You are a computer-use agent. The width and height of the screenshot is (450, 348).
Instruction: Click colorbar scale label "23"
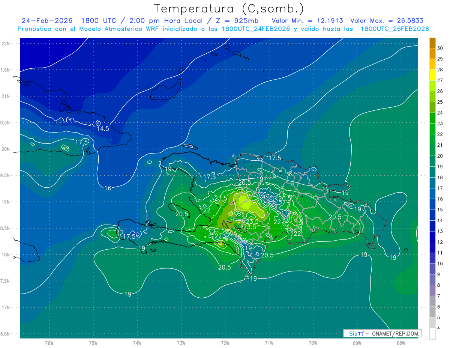(441, 124)
